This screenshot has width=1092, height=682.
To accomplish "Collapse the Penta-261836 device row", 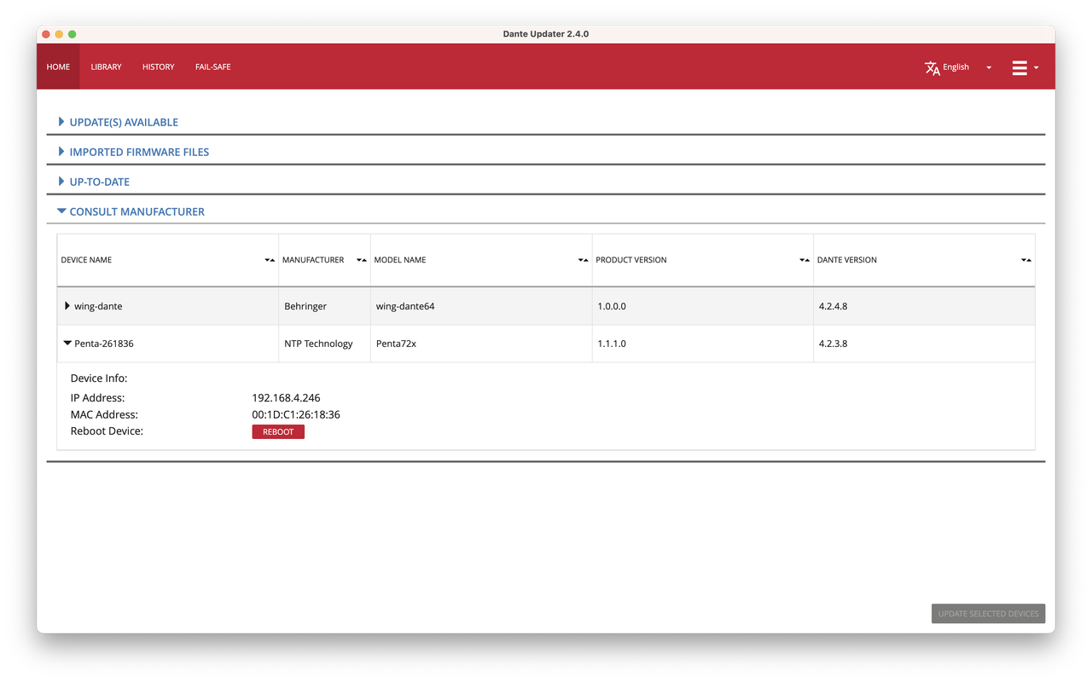I will (x=67, y=344).
